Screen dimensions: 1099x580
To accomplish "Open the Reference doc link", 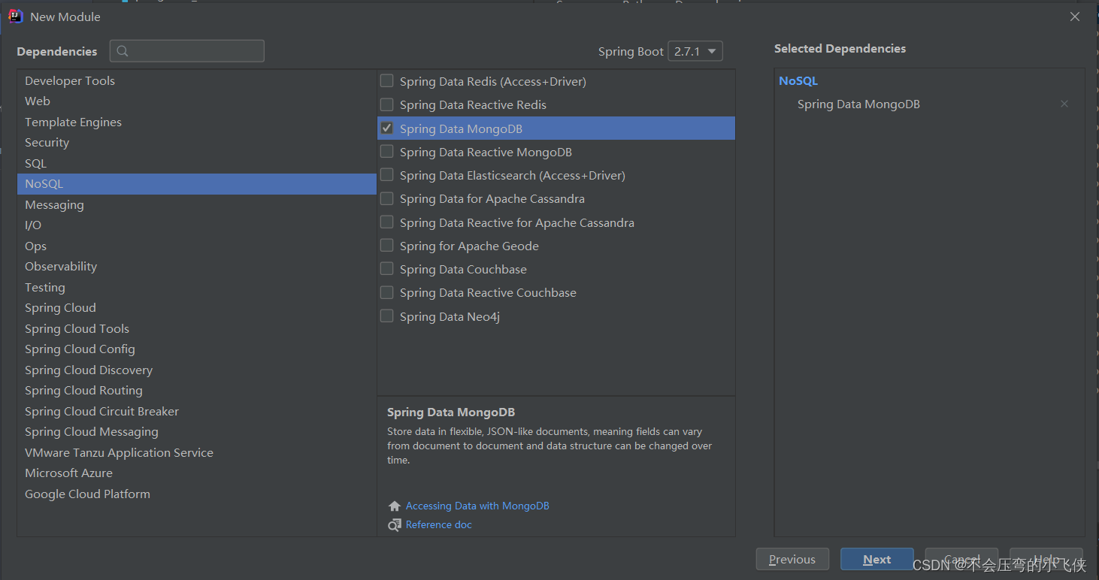I will pos(439,525).
